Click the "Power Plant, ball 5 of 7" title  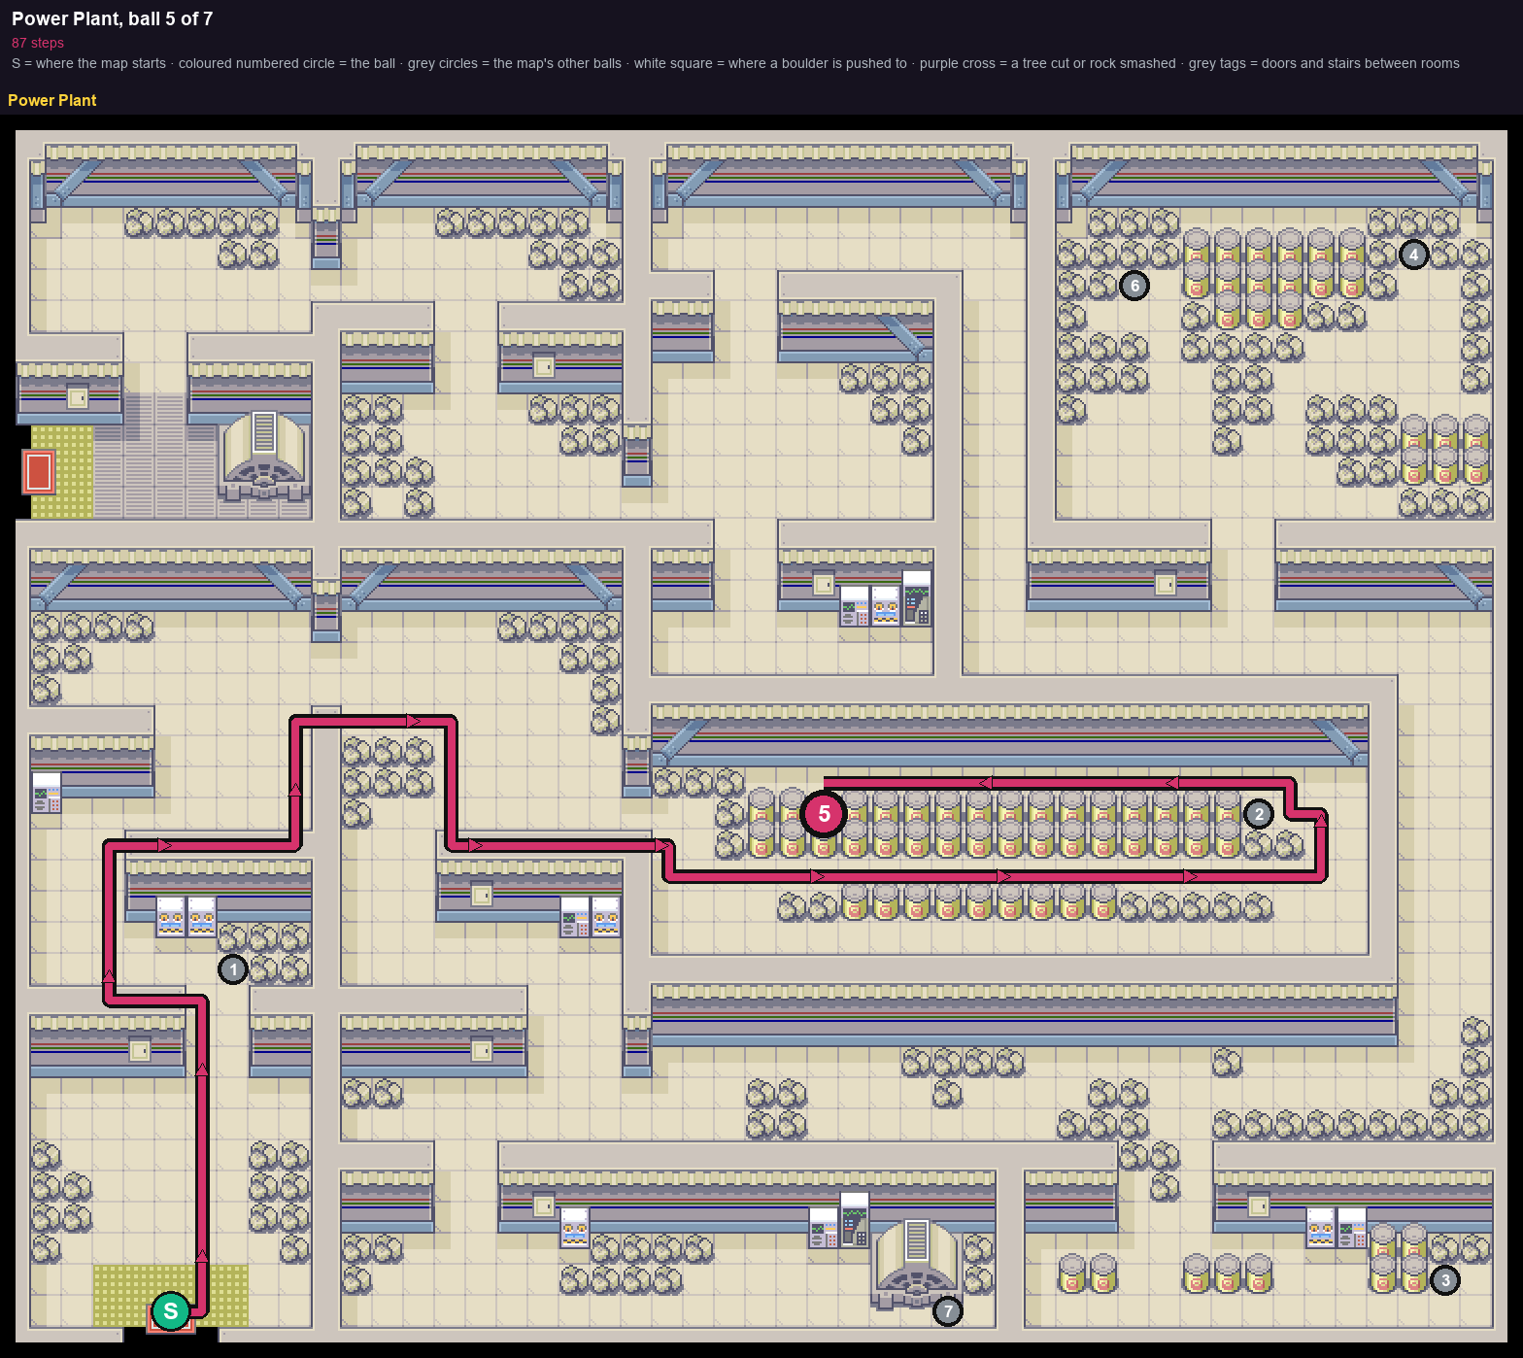[113, 18]
